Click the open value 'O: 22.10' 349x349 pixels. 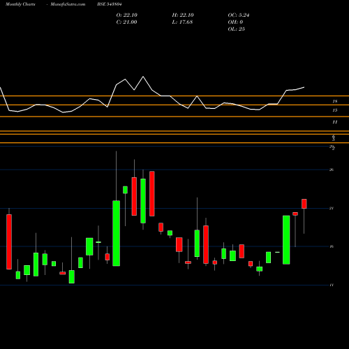tap(127, 15)
